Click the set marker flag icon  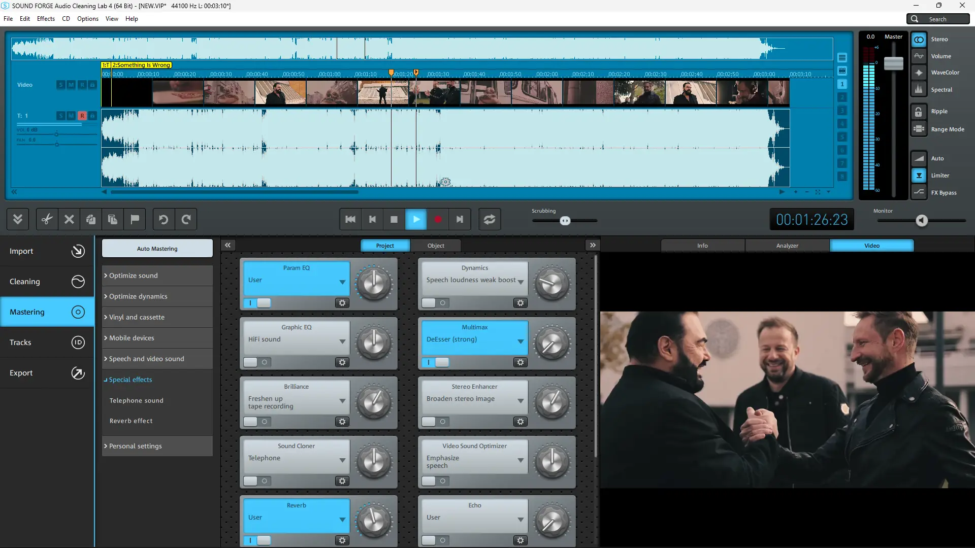click(135, 219)
